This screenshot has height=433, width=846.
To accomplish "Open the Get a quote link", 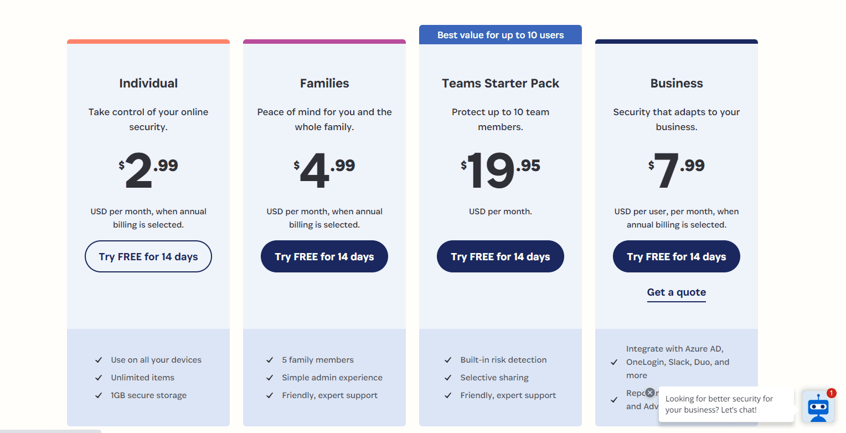I will (x=677, y=292).
